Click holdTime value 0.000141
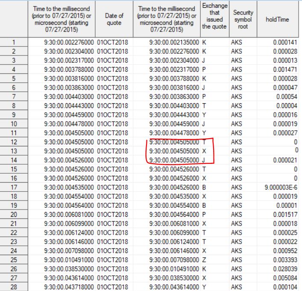302x291 pixels. click(x=285, y=42)
